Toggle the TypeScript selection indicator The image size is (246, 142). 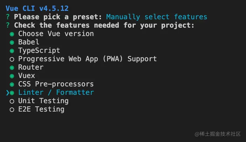coord(12,51)
